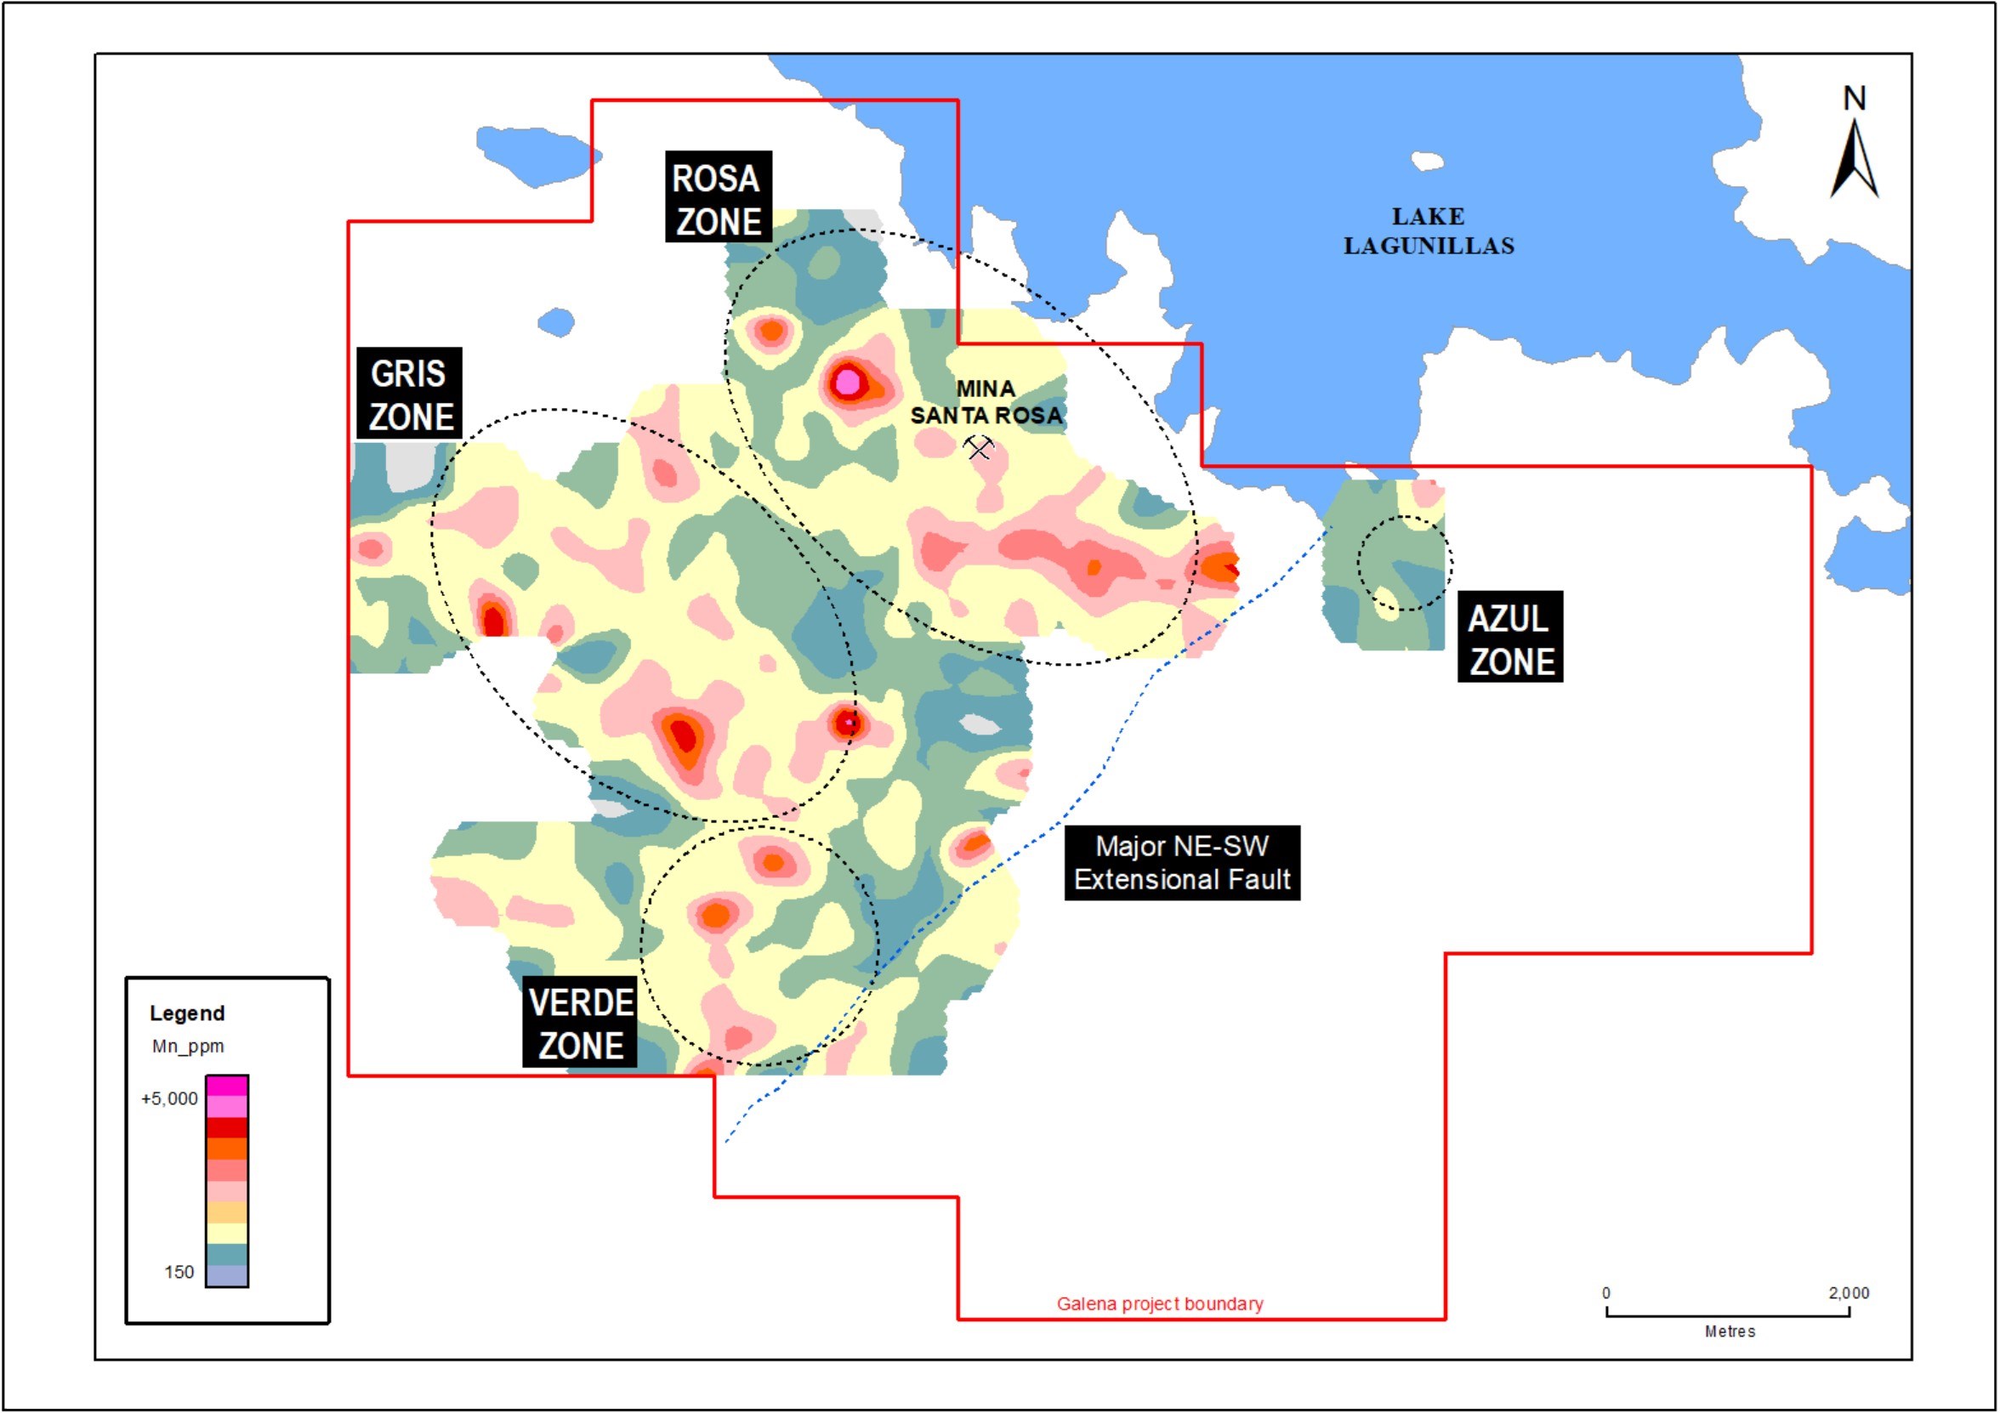This screenshot has height=1413, width=2000.
Task: Click the ROSA ZONE label
Action: pyautogui.click(x=718, y=200)
